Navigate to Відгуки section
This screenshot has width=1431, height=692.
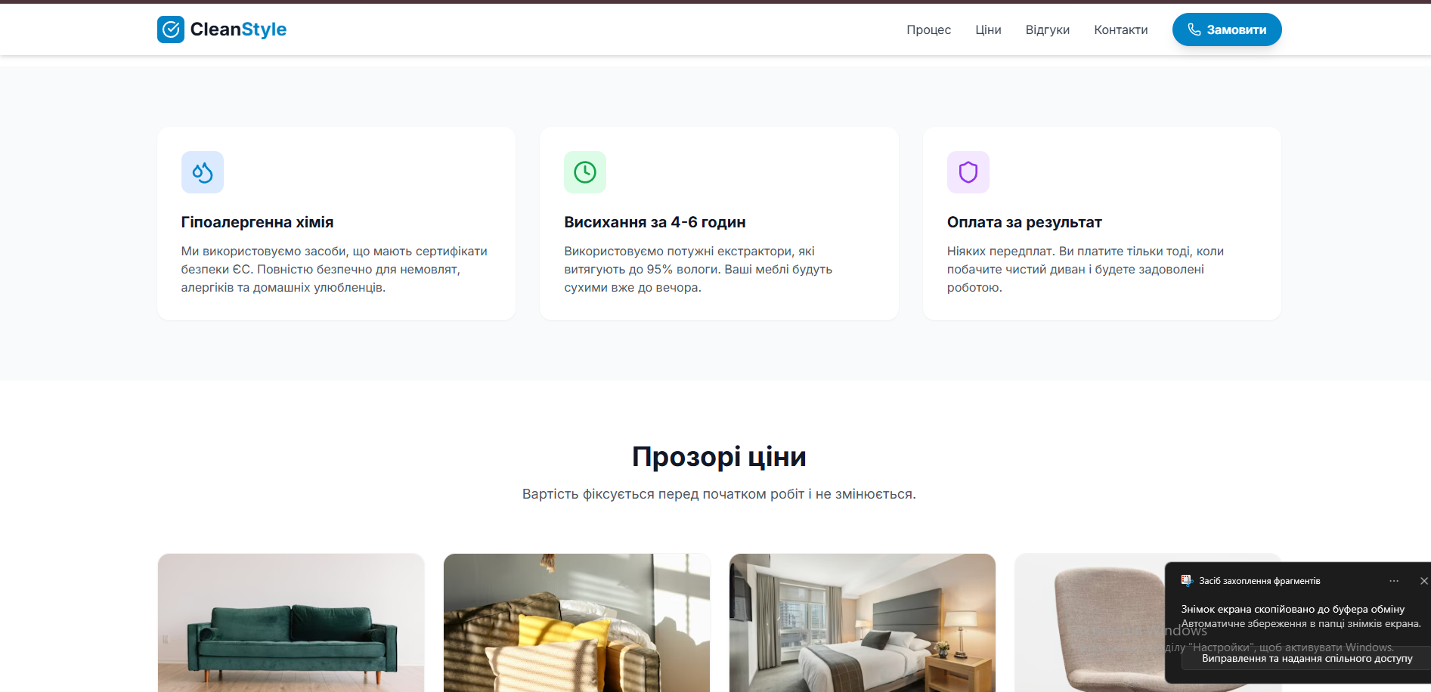pos(1048,29)
